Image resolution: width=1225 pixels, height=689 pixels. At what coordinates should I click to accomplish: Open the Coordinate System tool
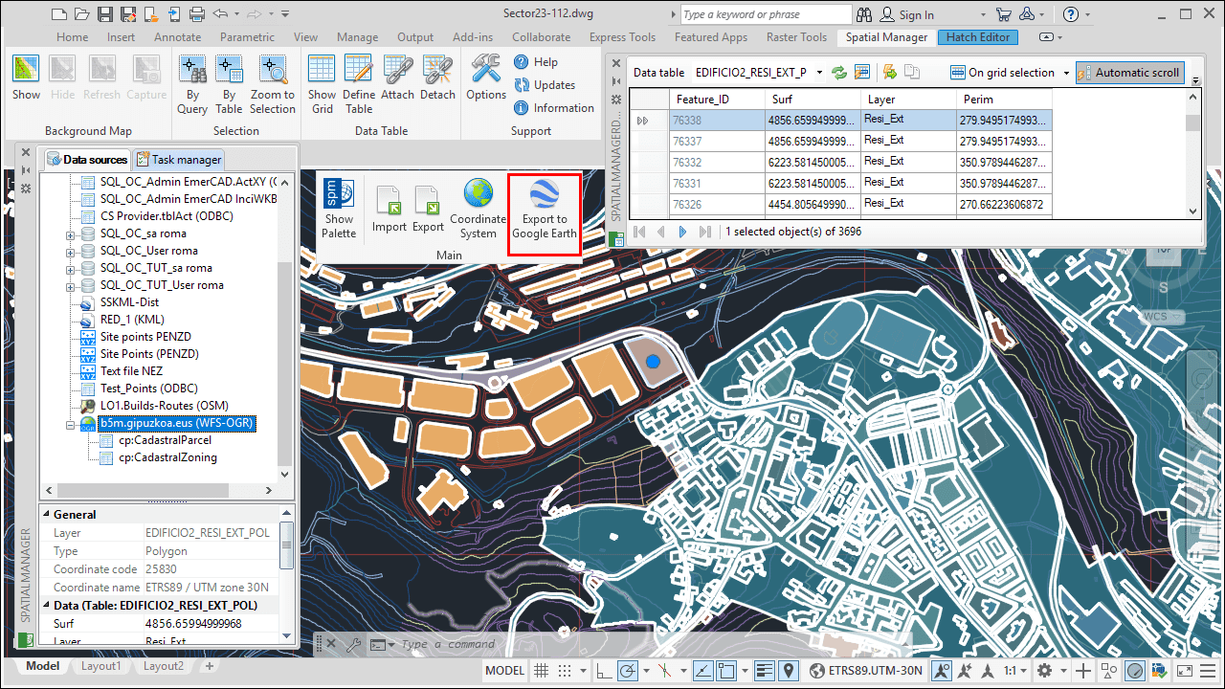pos(478,210)
